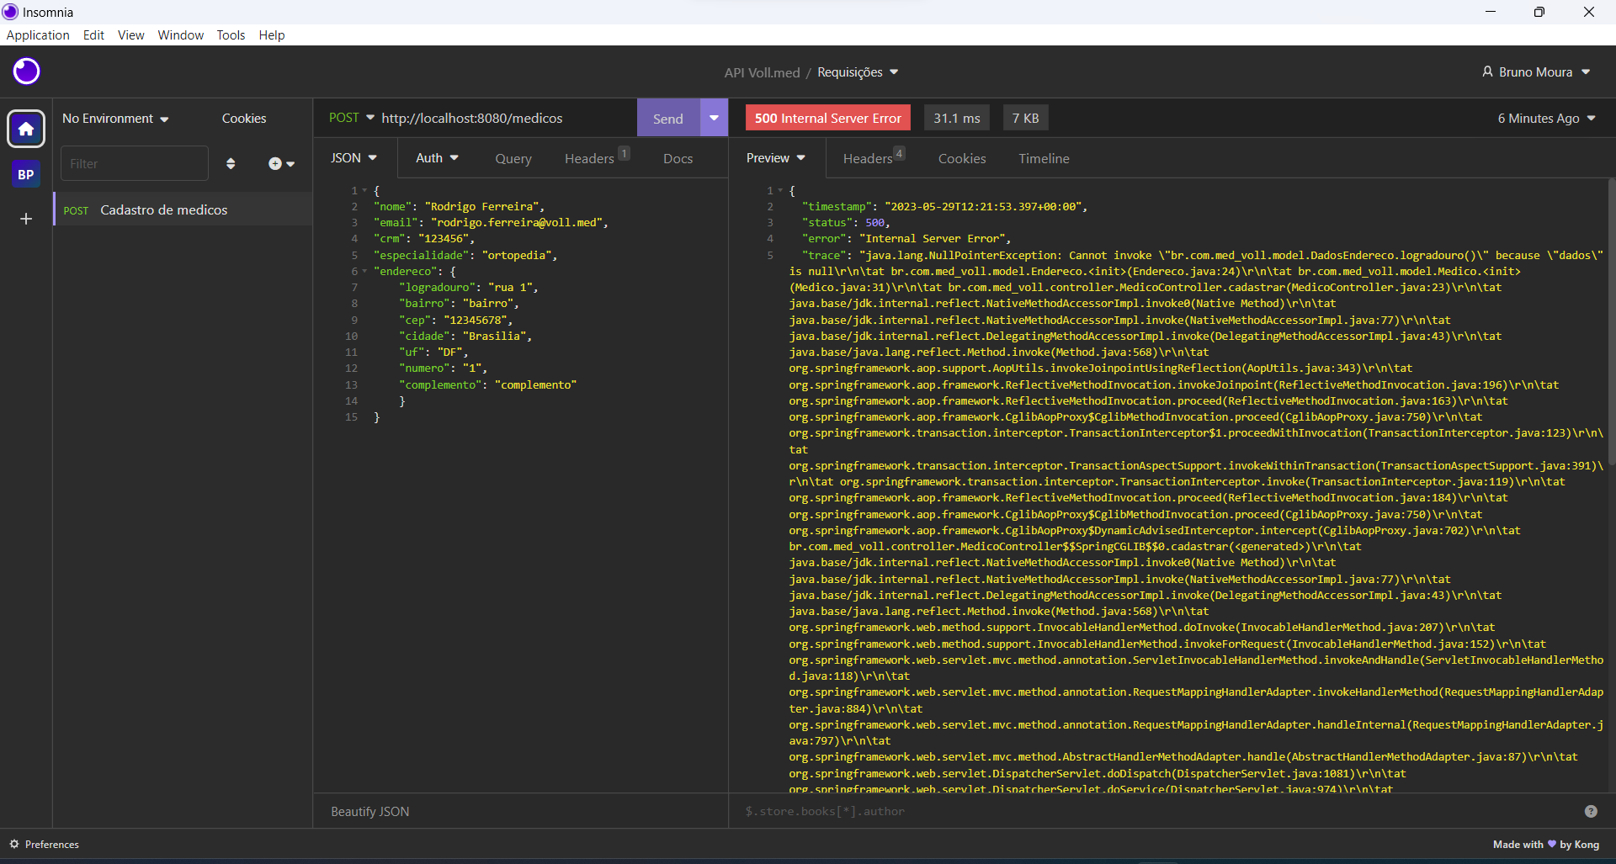Click "Rodrigo Ferreira" value in request body
1616x864 pixels.
click(485, 207)
